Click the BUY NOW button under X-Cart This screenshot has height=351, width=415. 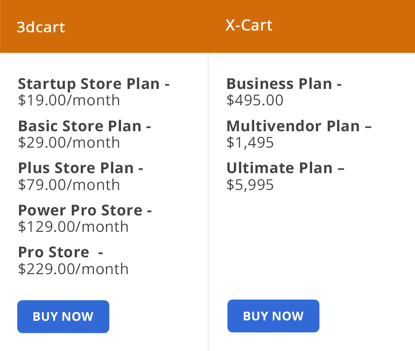[273, 316]
